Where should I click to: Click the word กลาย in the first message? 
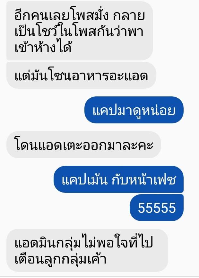point(129,16)
